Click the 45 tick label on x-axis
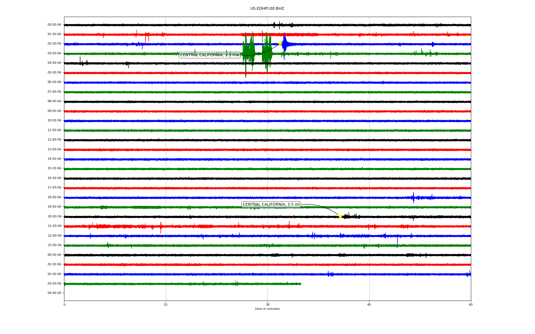535x334 pixels. [369, 304]
